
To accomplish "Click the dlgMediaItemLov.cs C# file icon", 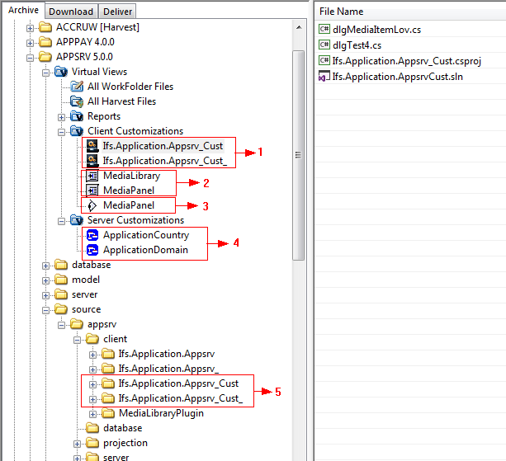I will [324, 30].
